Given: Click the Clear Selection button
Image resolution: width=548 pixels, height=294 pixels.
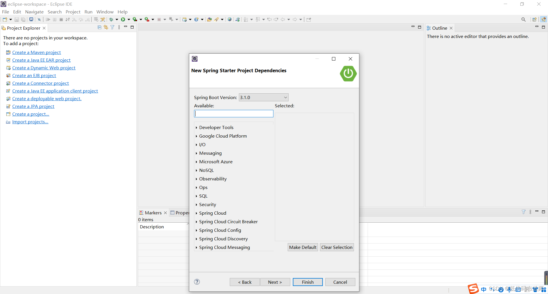Looking at the screenshot, I should click(337, 247).
